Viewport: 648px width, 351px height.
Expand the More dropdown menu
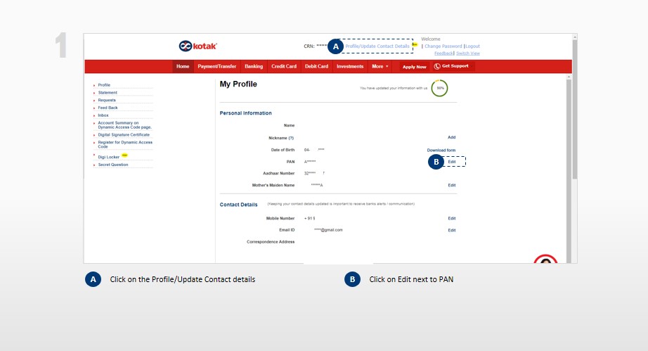pyautogui.click(x=380, y=66)
